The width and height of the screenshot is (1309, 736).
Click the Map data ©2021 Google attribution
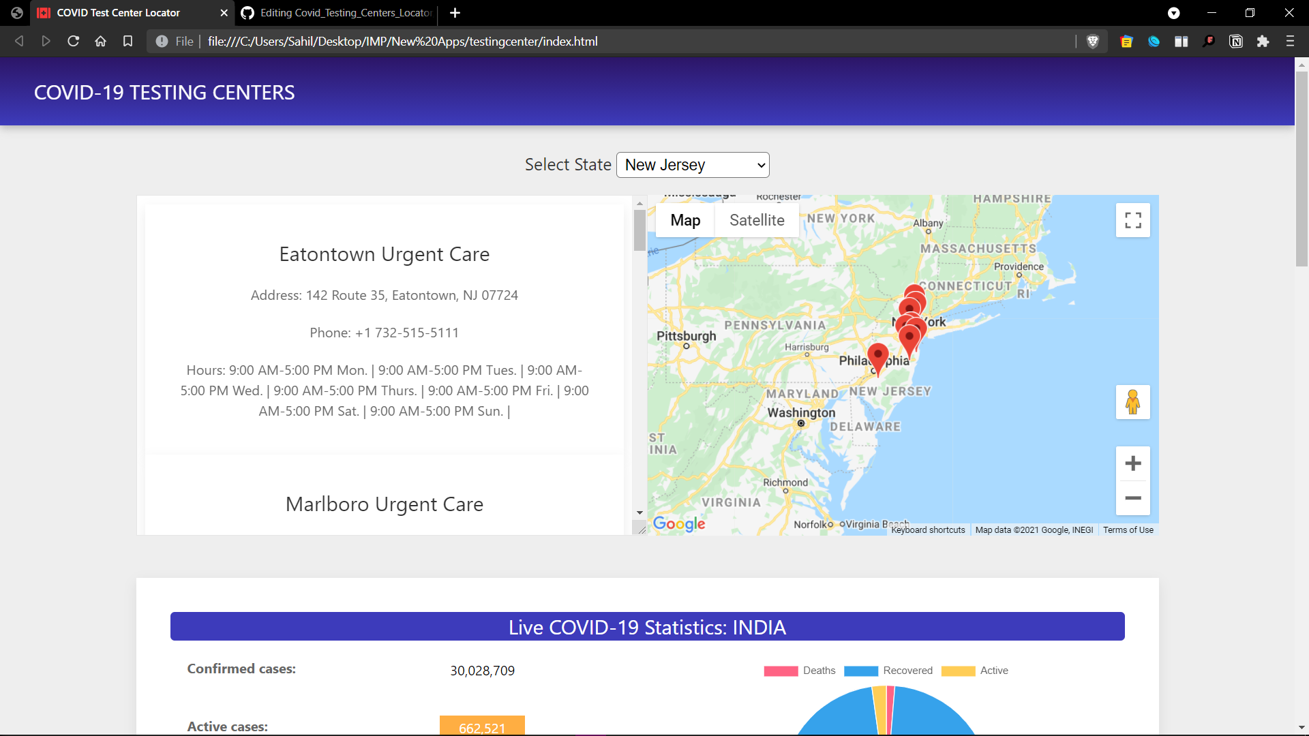tap(1034, 530)
